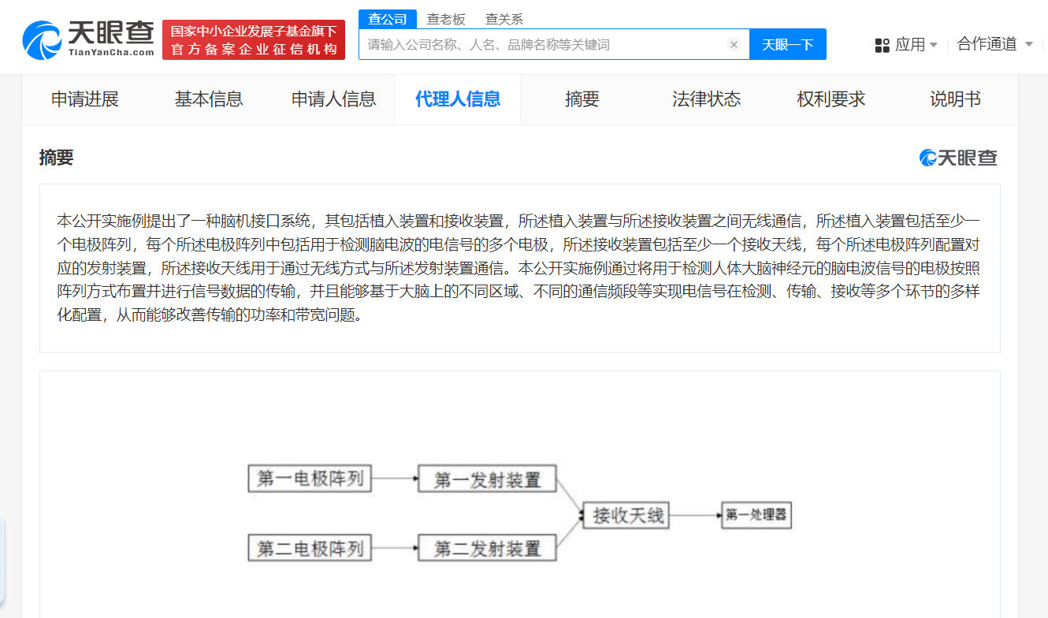Select the 代理人信息 tab

[458, 99]
